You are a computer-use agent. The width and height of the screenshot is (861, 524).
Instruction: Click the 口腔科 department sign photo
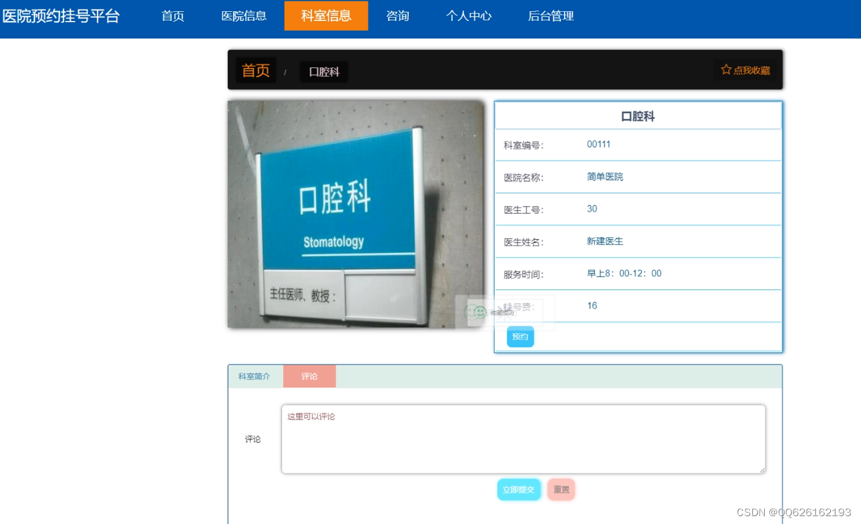(x=356, y=214)
